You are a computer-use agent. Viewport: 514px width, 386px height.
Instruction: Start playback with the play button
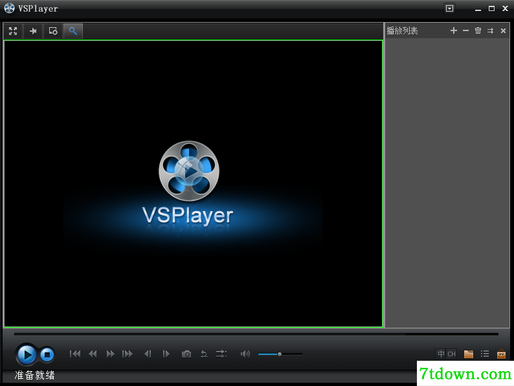pyautogui.click(x=27, y=354)
